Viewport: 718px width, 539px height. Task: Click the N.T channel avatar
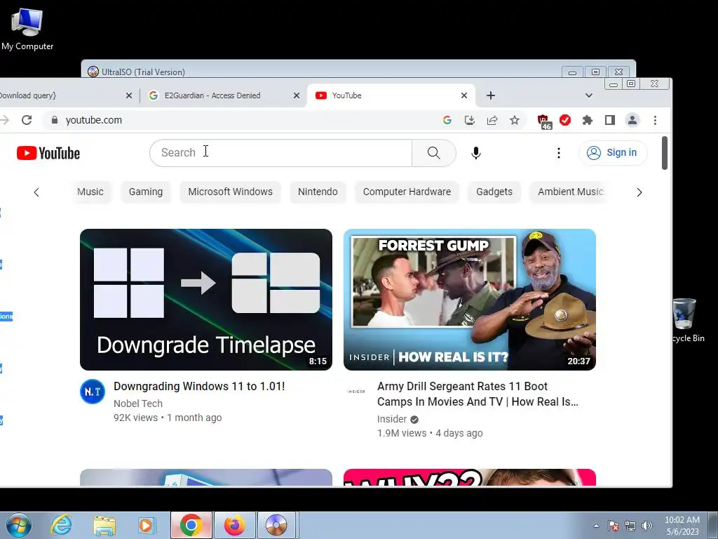point(93,392)
